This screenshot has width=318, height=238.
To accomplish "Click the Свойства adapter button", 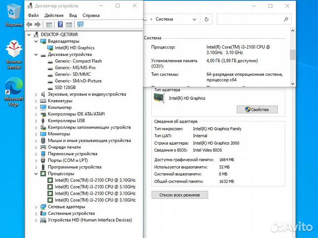I will pos(257,109).
